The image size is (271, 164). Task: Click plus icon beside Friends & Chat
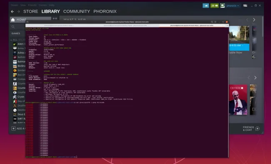tap(258, 129)
